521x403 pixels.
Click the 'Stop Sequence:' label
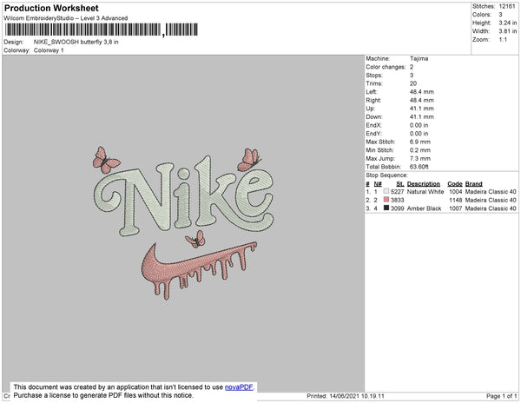tap(386, 175)
